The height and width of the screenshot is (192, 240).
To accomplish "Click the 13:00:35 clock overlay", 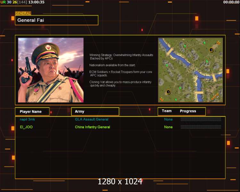I will tap(36, 2).
